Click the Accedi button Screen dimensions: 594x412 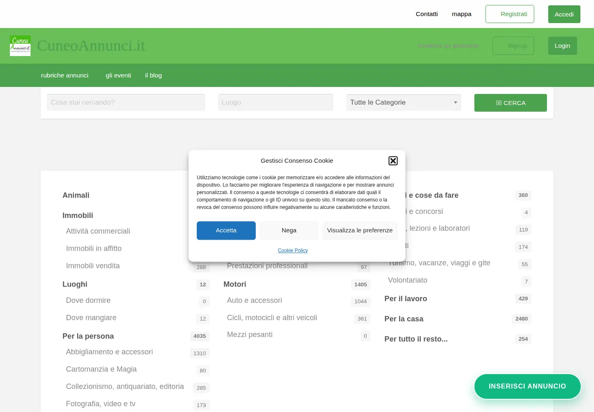tap(564, 14)
